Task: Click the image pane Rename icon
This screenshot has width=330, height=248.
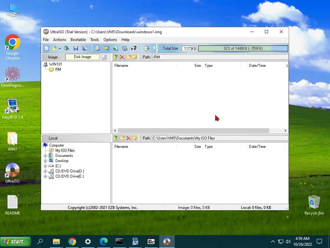Action: click(135, 57)
